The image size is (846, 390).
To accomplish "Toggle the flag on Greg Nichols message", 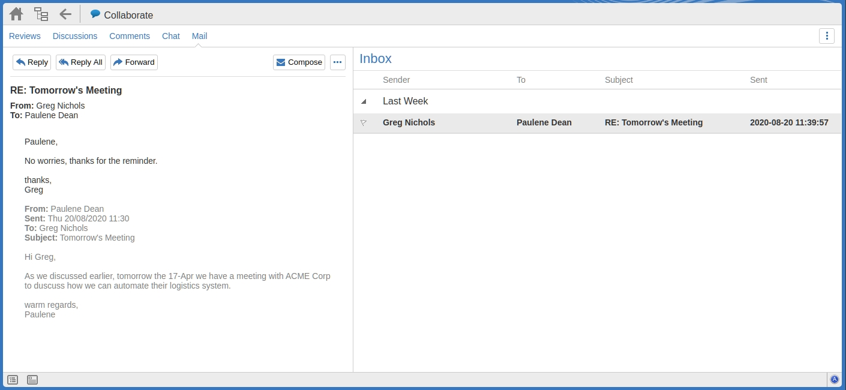I will (364, 123).
